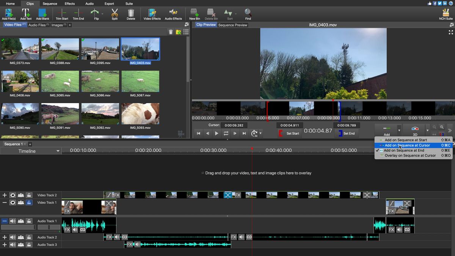Play the clip preview
Viewport: 455px width, 256px height.
pyautogui.click(x=216, y=133)
